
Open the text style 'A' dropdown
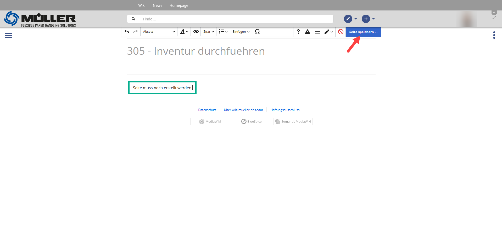(184, 32)
